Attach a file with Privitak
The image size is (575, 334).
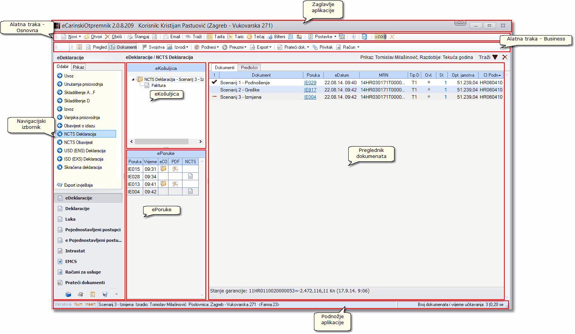click(x=323, y=47)
